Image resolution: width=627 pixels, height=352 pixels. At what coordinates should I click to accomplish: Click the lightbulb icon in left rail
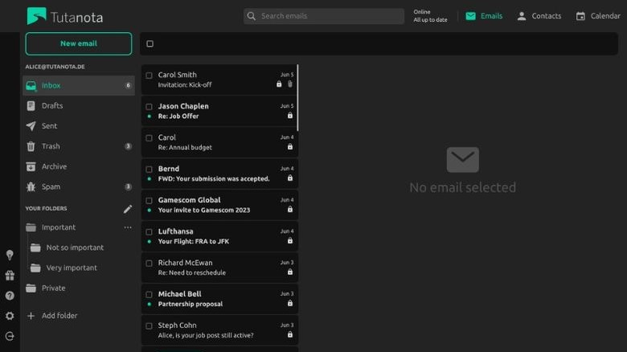[10, 255]
